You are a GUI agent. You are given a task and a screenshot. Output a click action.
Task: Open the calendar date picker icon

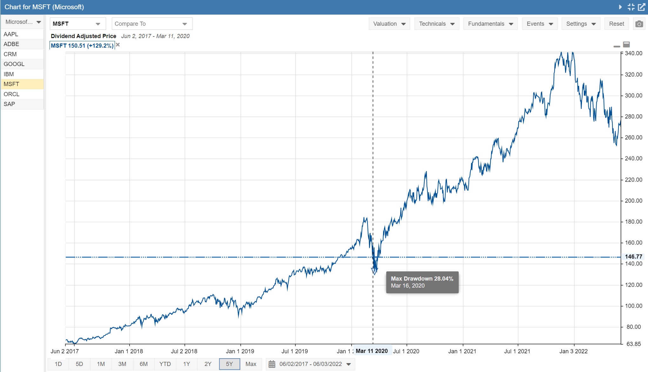point(272,364)
